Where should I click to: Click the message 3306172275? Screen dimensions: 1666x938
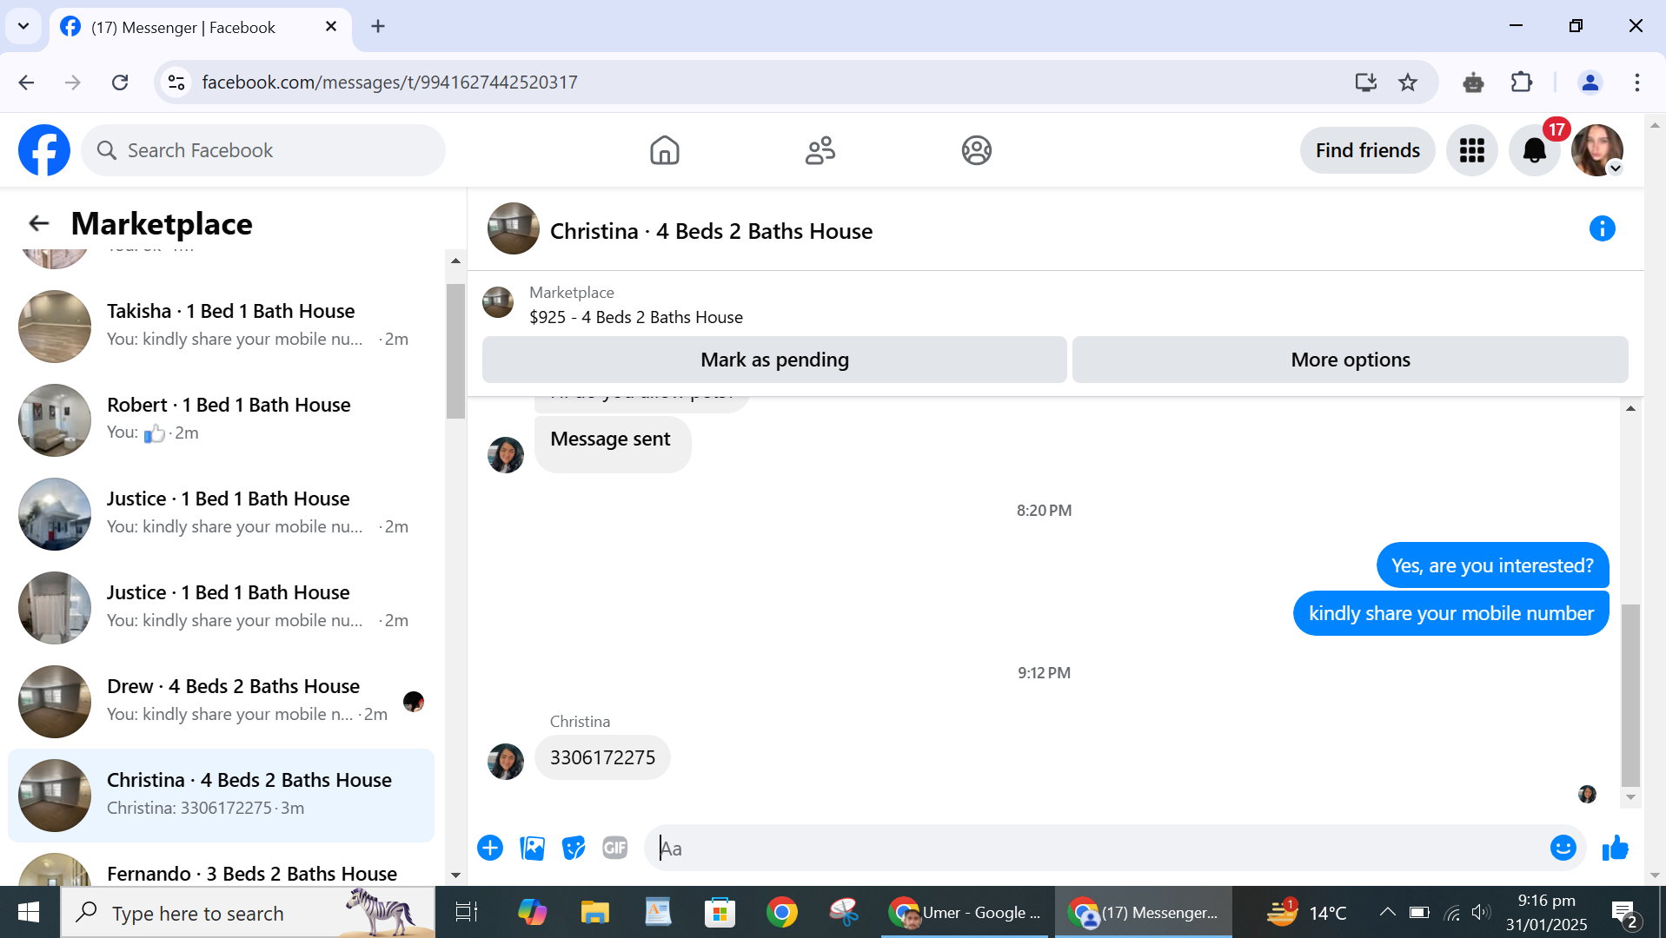tap(602, 757)
